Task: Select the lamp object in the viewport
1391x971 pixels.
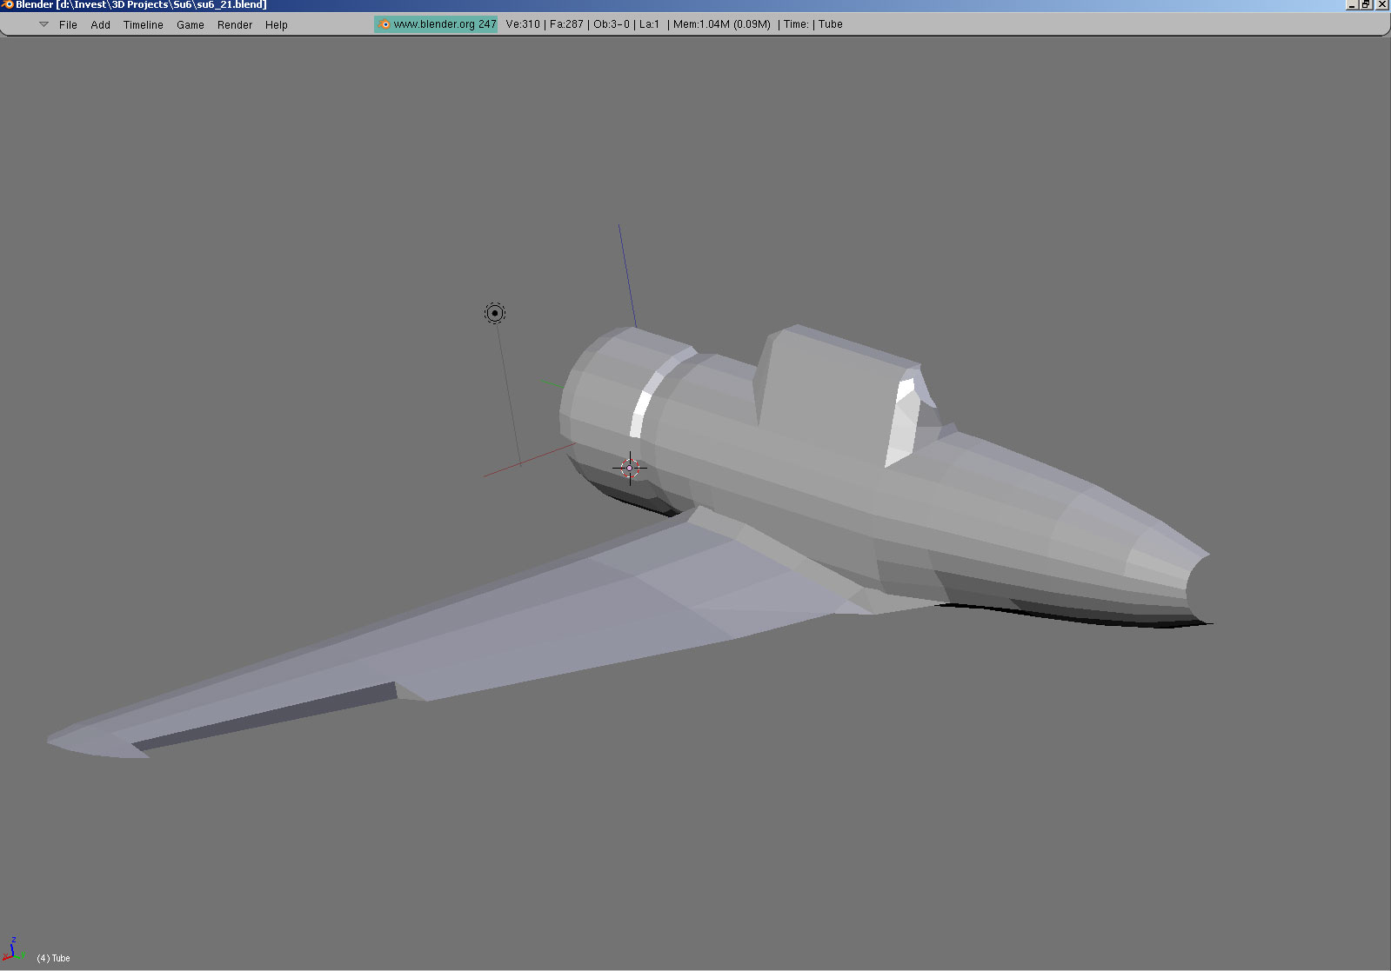Action: (495, 313)
